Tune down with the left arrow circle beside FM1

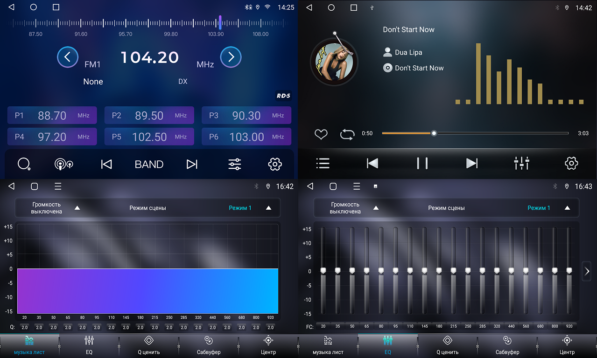[68, 57]
